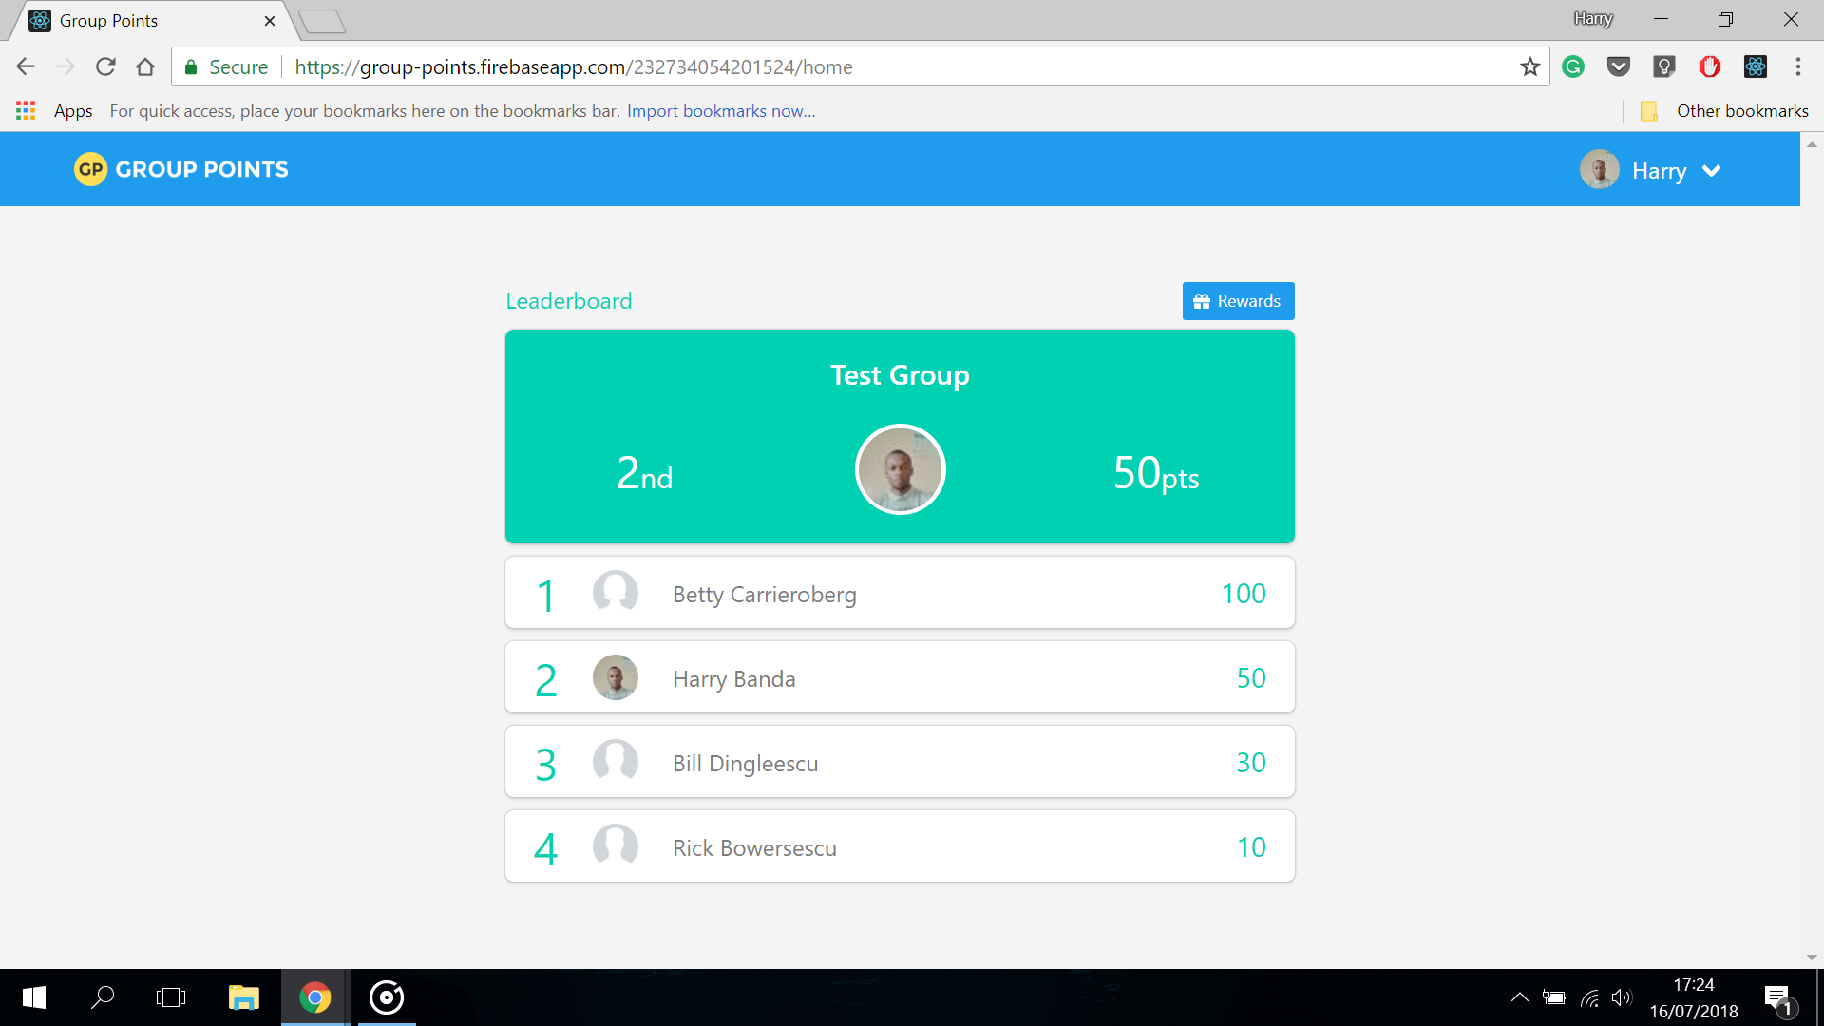Select the Group Points browser tab

click(x=142, y=21)
